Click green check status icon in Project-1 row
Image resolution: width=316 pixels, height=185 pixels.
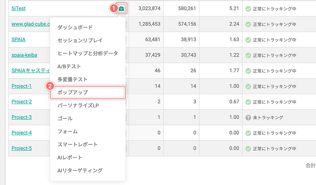(x=248, y=87)
